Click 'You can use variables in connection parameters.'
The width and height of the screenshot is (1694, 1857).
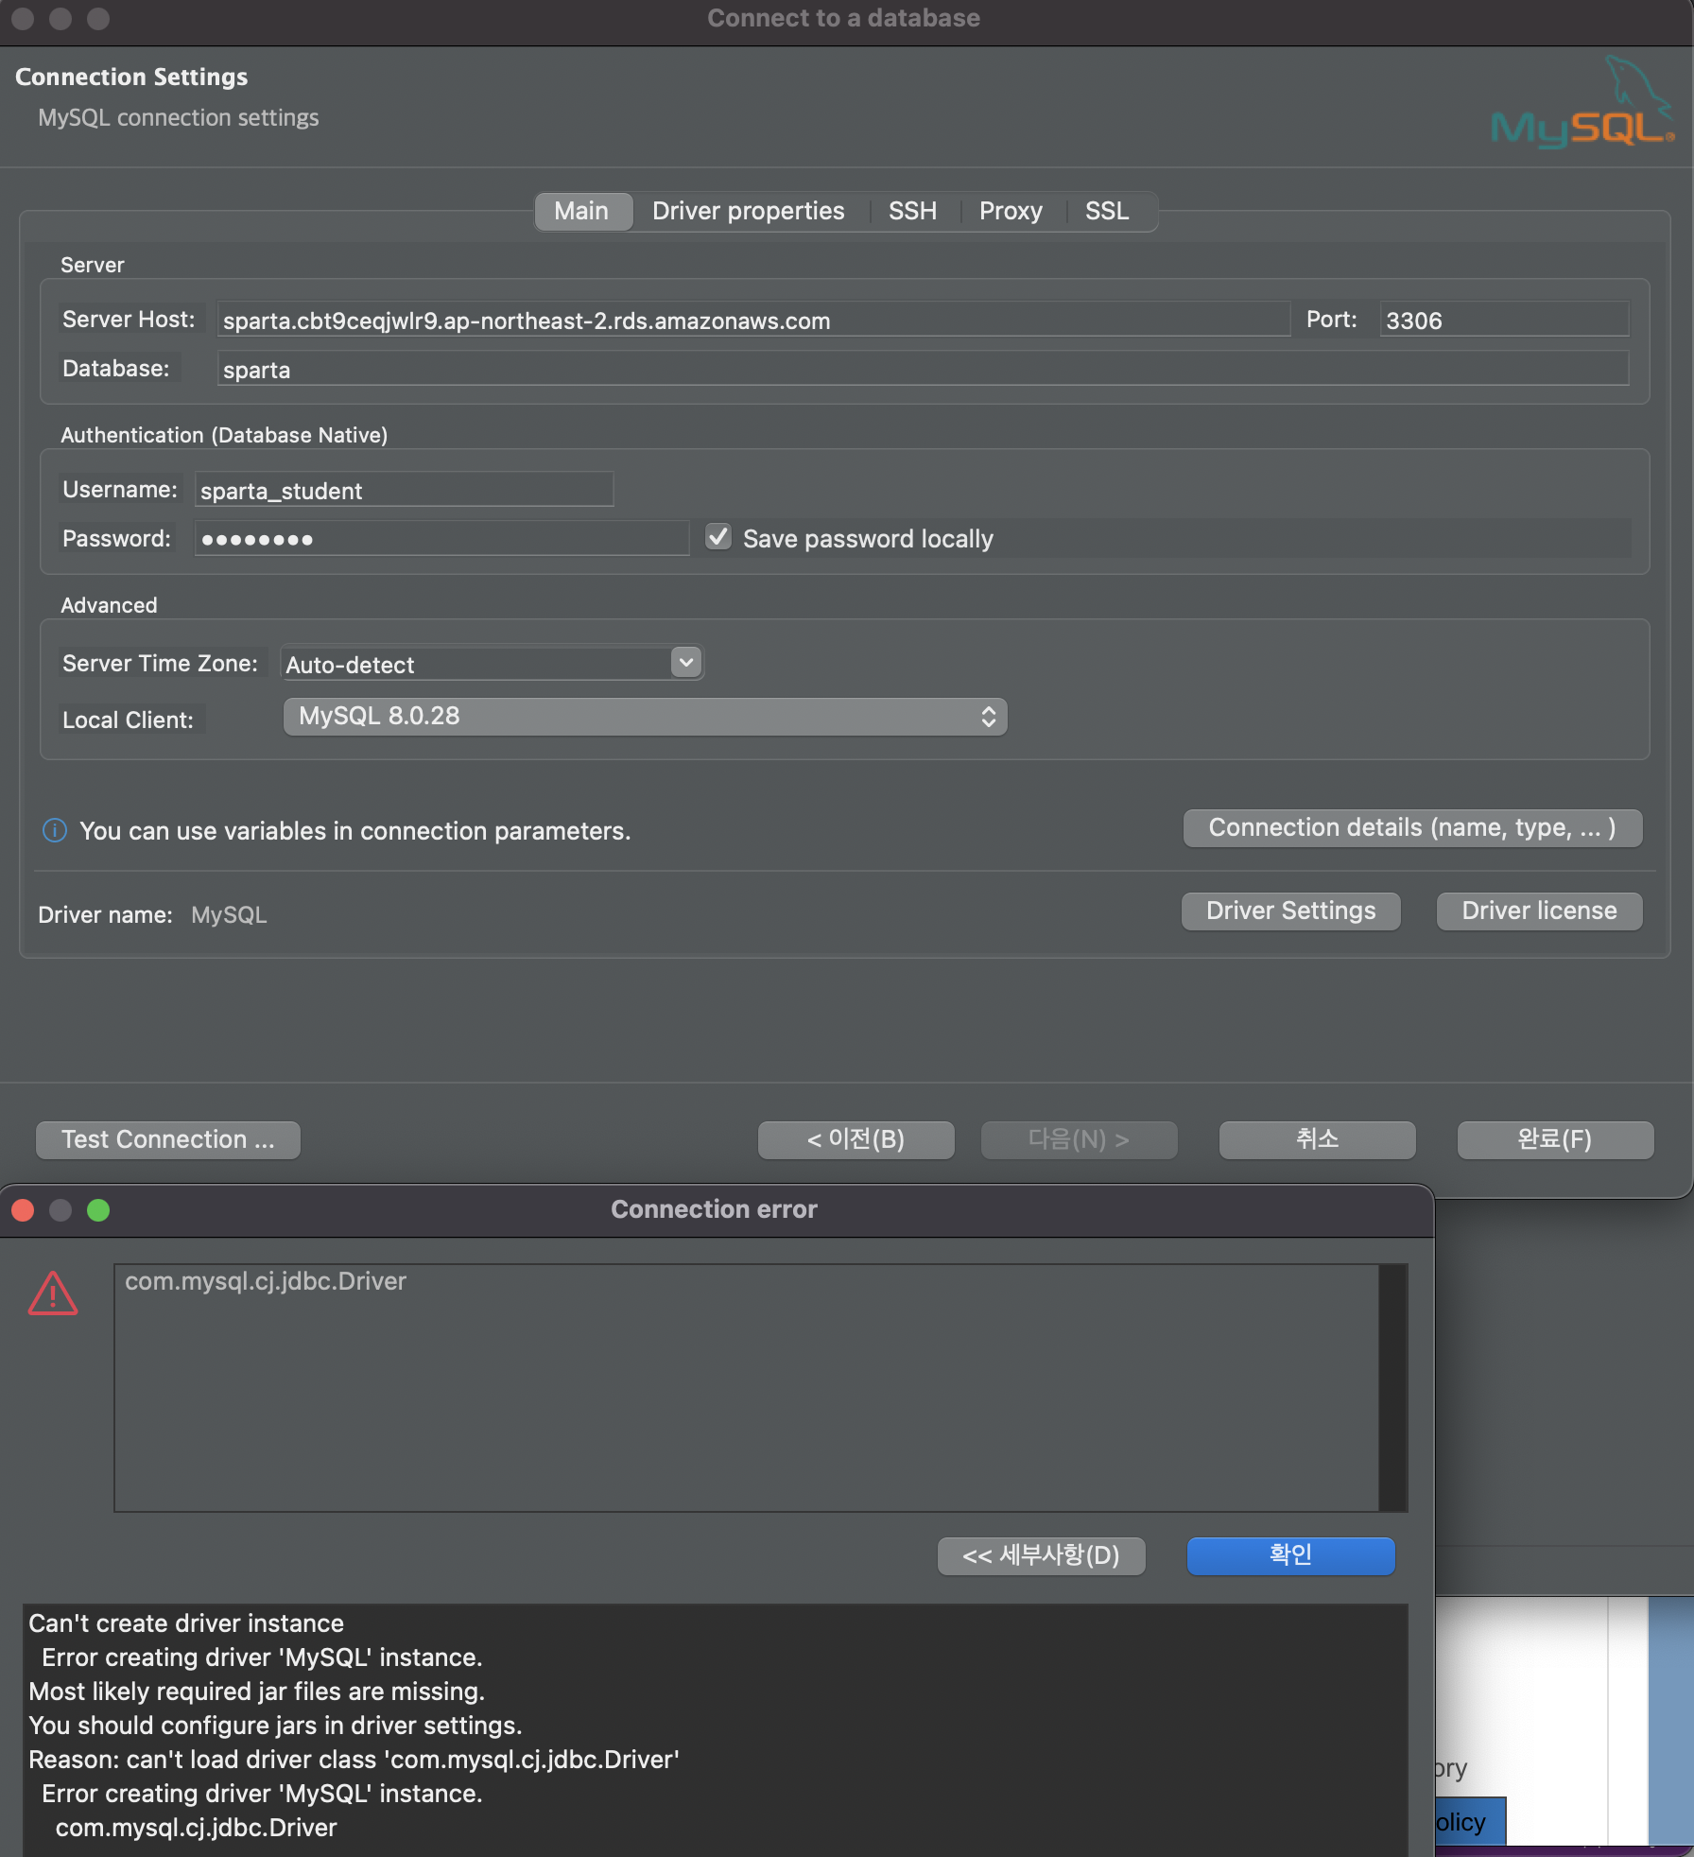[x=354, y=831]
